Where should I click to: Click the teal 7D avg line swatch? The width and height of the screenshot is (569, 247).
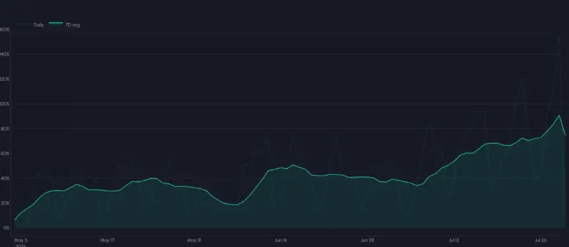(x=56, y=23)
